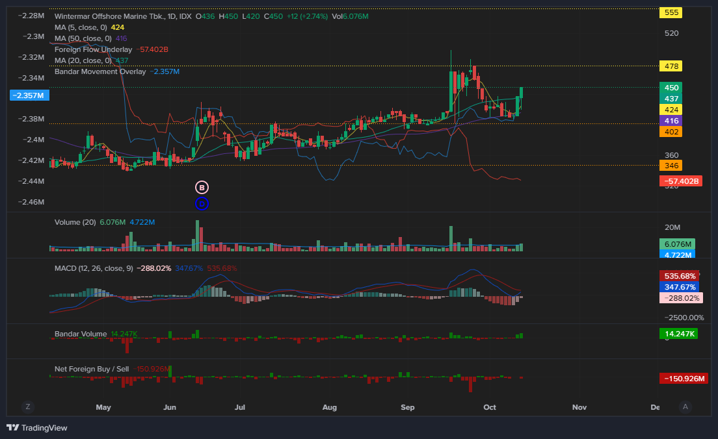Select the Volume (20) pane title
Image resolution: width=718 pixels, height=439 pixels.
click(x=74, y=222)
